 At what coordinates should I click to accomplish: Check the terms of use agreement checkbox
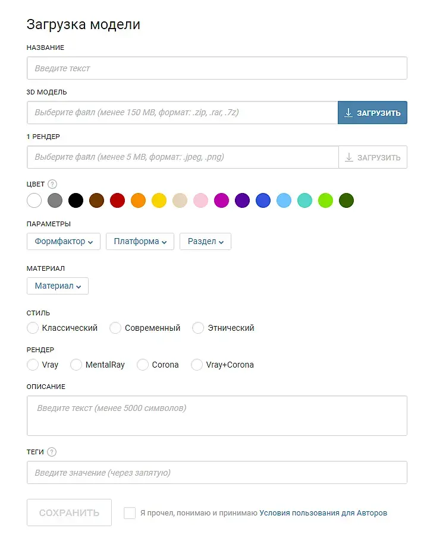point(130,513)
